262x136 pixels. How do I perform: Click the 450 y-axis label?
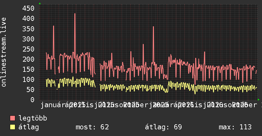click(28, 8)
